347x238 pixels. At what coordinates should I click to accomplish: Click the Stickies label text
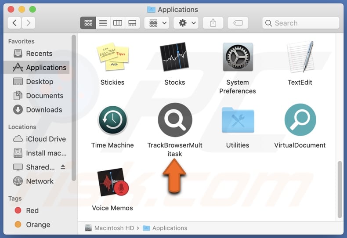point(112,82)
